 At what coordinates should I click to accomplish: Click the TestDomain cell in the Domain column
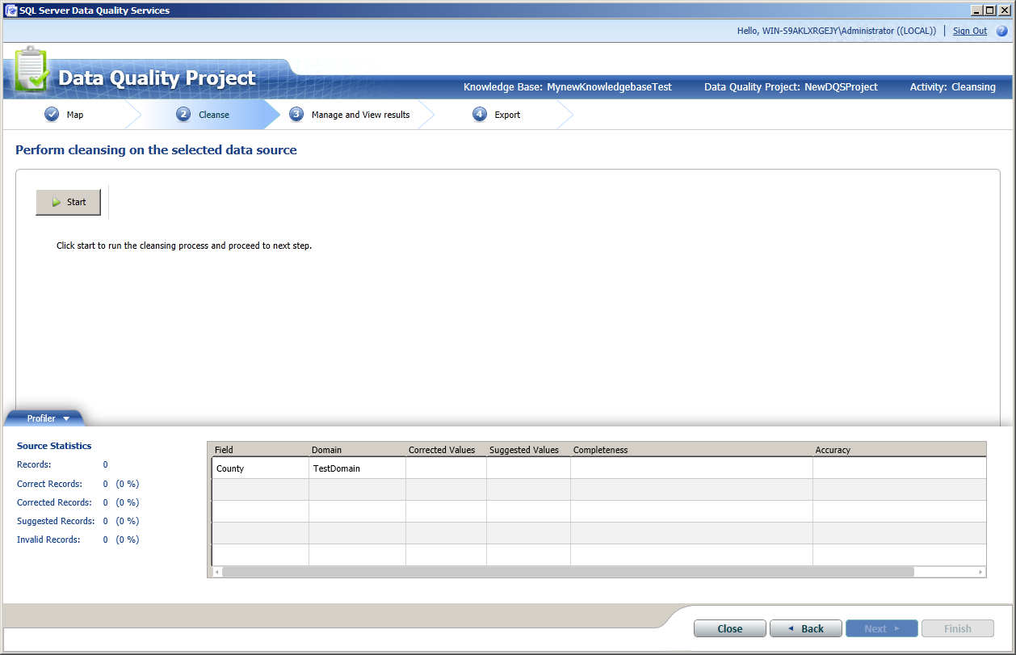click(334, 468)
